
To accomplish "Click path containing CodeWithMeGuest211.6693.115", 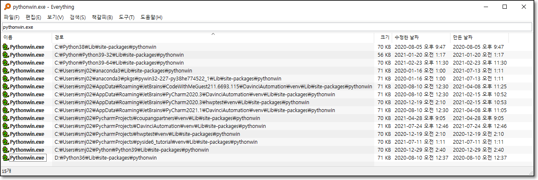I will (213, 87).
